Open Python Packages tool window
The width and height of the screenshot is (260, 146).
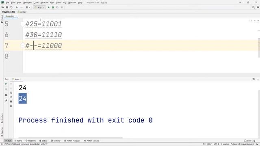(x=72, y=141)
